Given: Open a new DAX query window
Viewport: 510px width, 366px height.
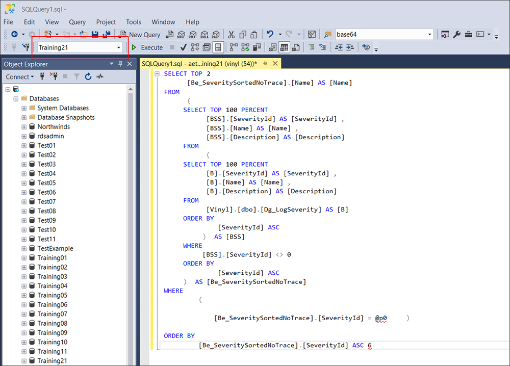Looking at the screenshot, I should point(215,34).
